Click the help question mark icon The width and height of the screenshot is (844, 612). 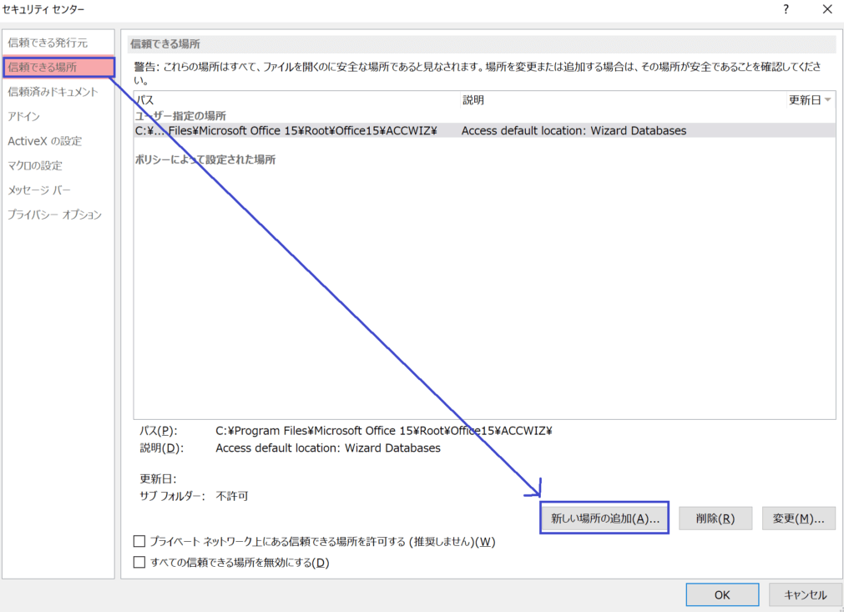(786, 10)
